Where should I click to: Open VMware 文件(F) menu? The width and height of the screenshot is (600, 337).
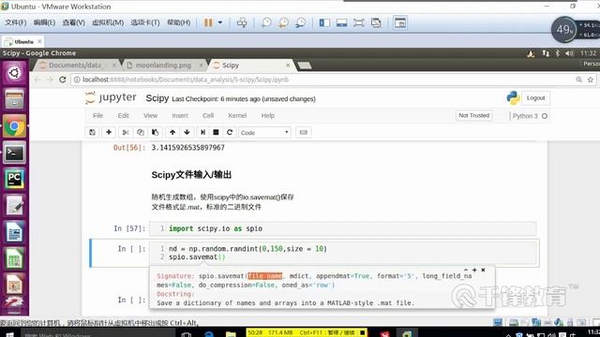point(15,22)
